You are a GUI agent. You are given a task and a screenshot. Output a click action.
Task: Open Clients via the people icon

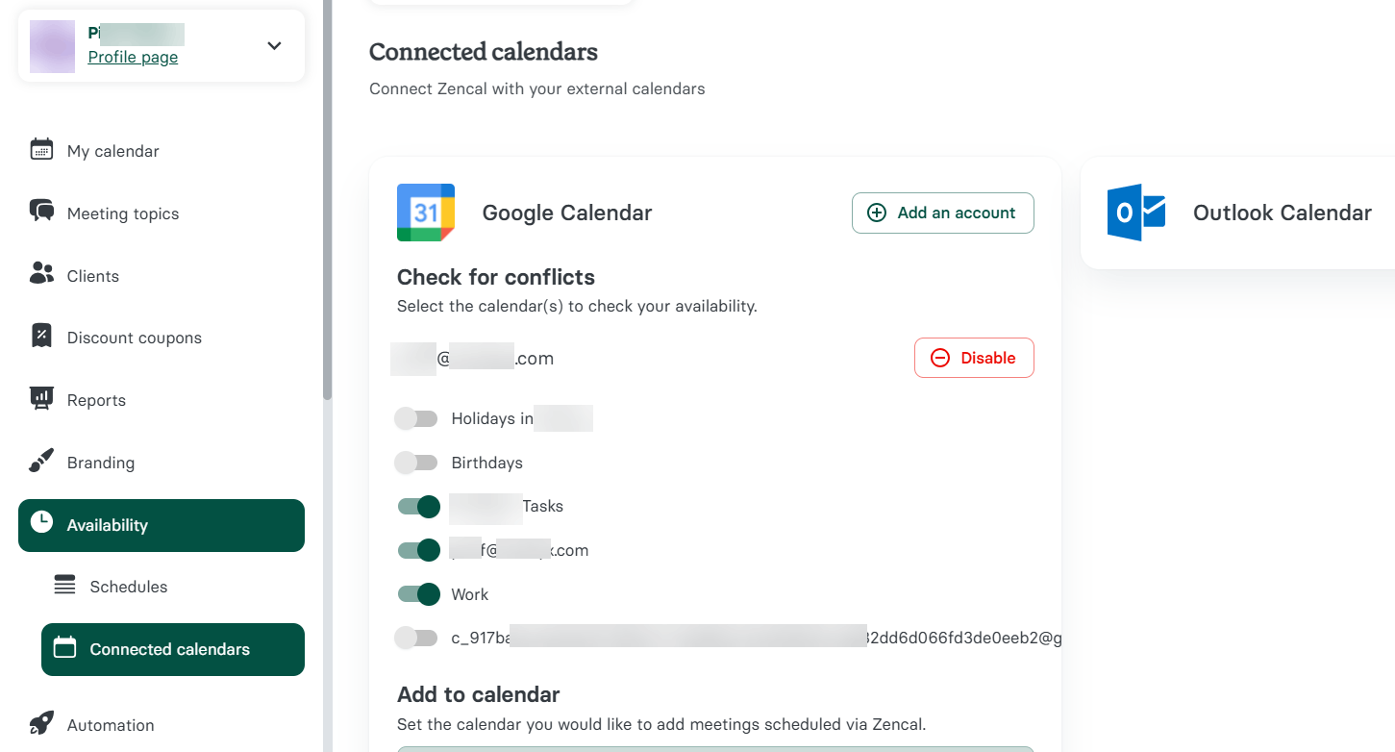coord(41,275)
